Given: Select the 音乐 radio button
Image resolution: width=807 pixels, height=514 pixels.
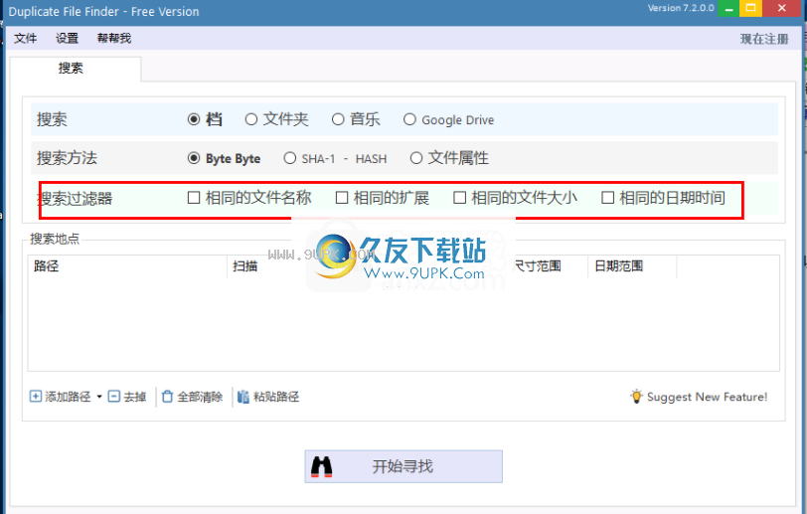Looking at the screenshot, I should pyautogui.click(x=338, y=119).
